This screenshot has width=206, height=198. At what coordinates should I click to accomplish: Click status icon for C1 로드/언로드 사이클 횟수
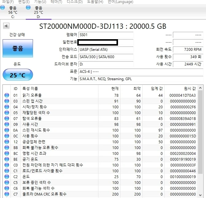tap(7, 171)
